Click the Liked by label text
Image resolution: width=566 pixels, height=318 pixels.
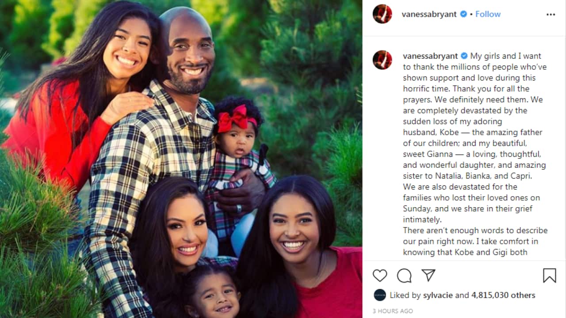[x=404, y=295]
